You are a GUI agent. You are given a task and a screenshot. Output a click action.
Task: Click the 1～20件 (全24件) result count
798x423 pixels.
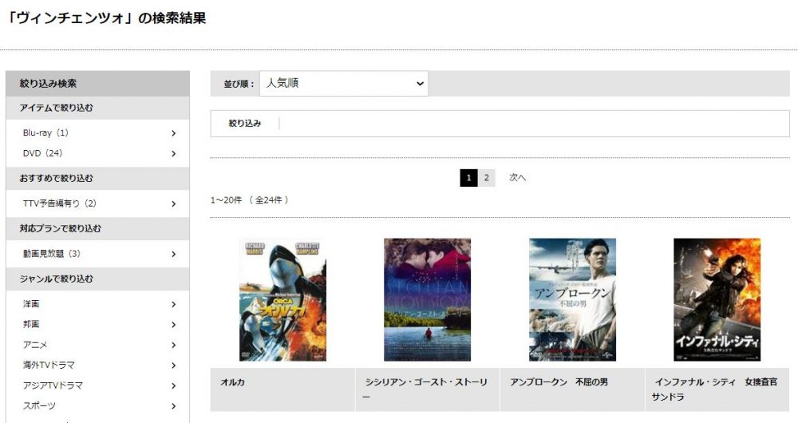tap(250, 200)
